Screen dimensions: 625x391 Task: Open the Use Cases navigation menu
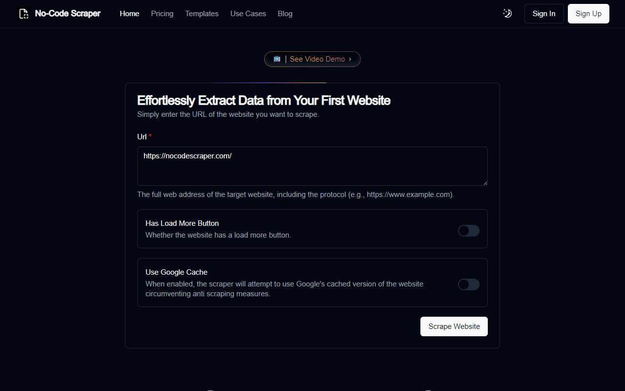coord(248,13)
